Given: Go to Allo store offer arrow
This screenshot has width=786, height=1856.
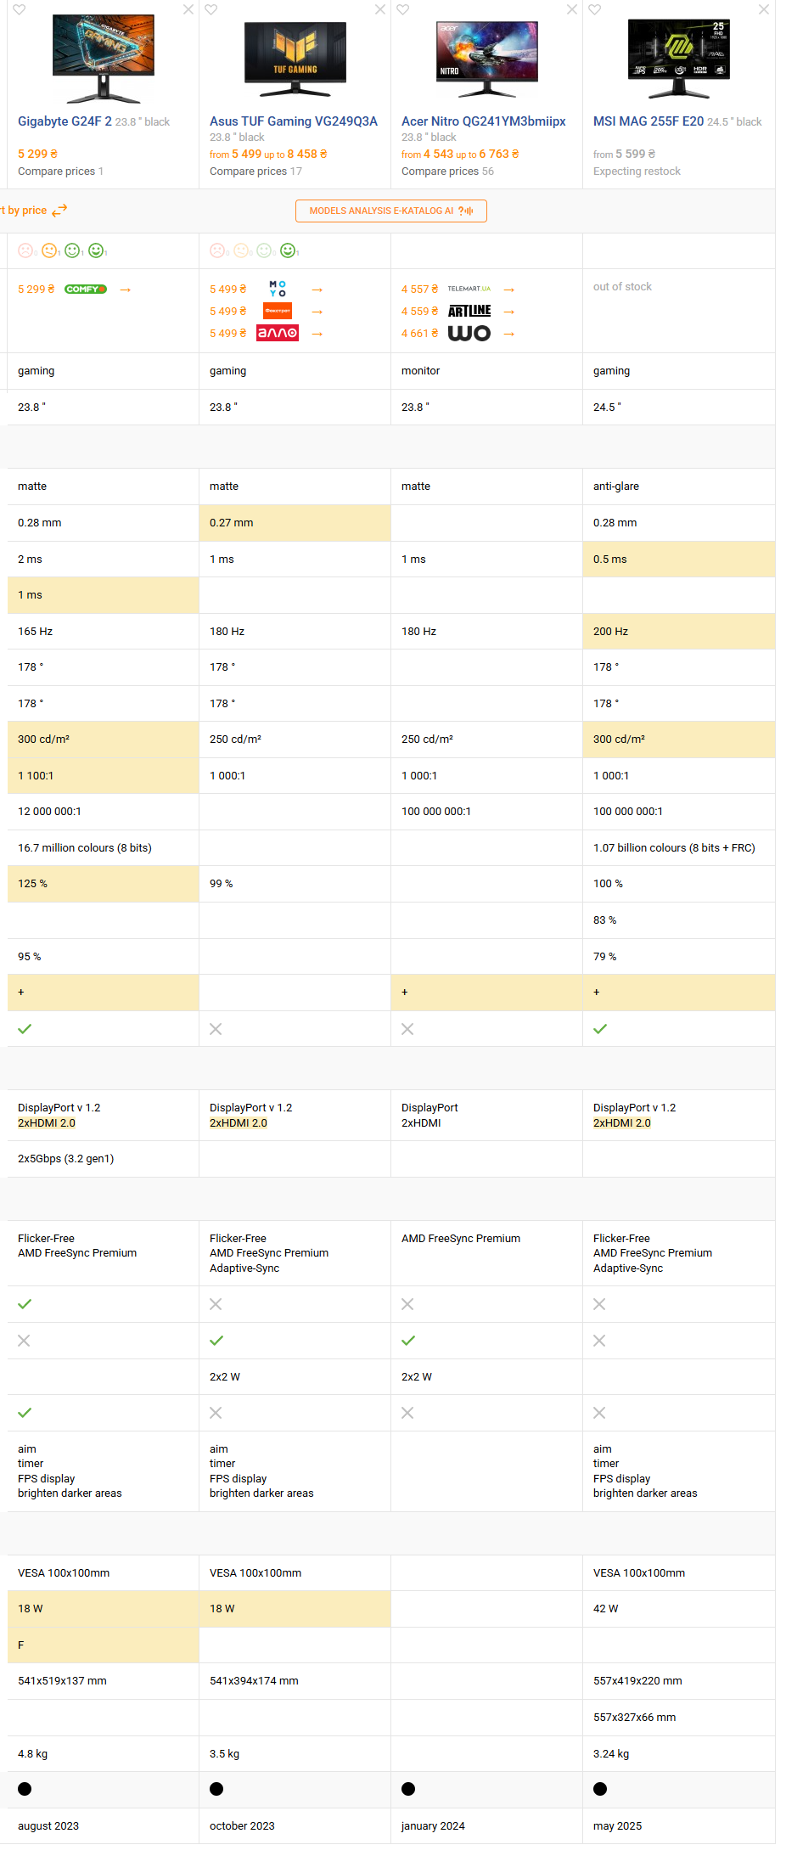Looking at the screenshot, I should (317, 334).
